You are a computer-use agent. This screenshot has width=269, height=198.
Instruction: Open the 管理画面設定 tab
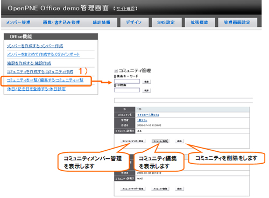click(237, 23)
